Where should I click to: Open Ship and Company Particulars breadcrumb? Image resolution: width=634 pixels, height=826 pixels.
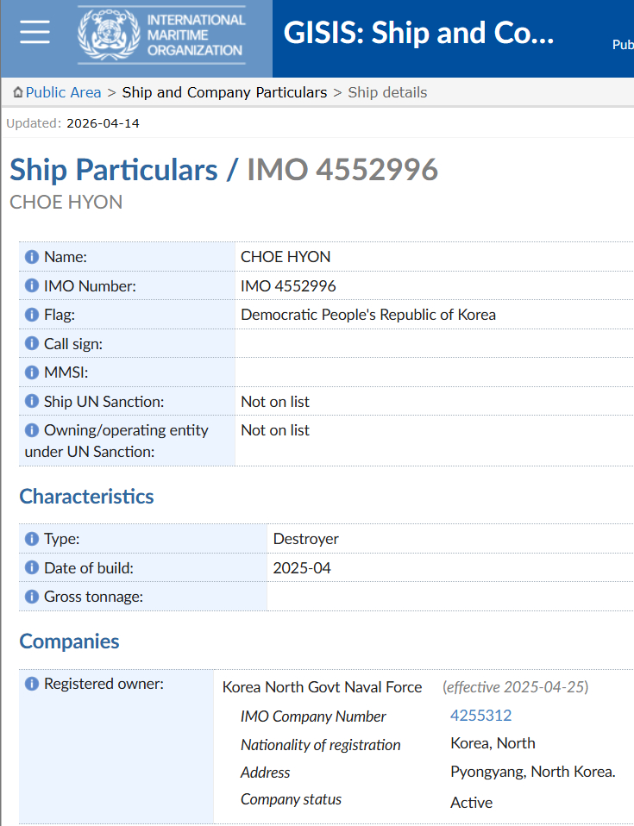tap(224, 92)
